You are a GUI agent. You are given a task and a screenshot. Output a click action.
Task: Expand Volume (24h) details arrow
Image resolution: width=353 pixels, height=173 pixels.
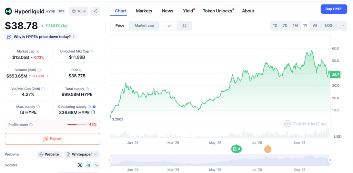click(48, 76)
